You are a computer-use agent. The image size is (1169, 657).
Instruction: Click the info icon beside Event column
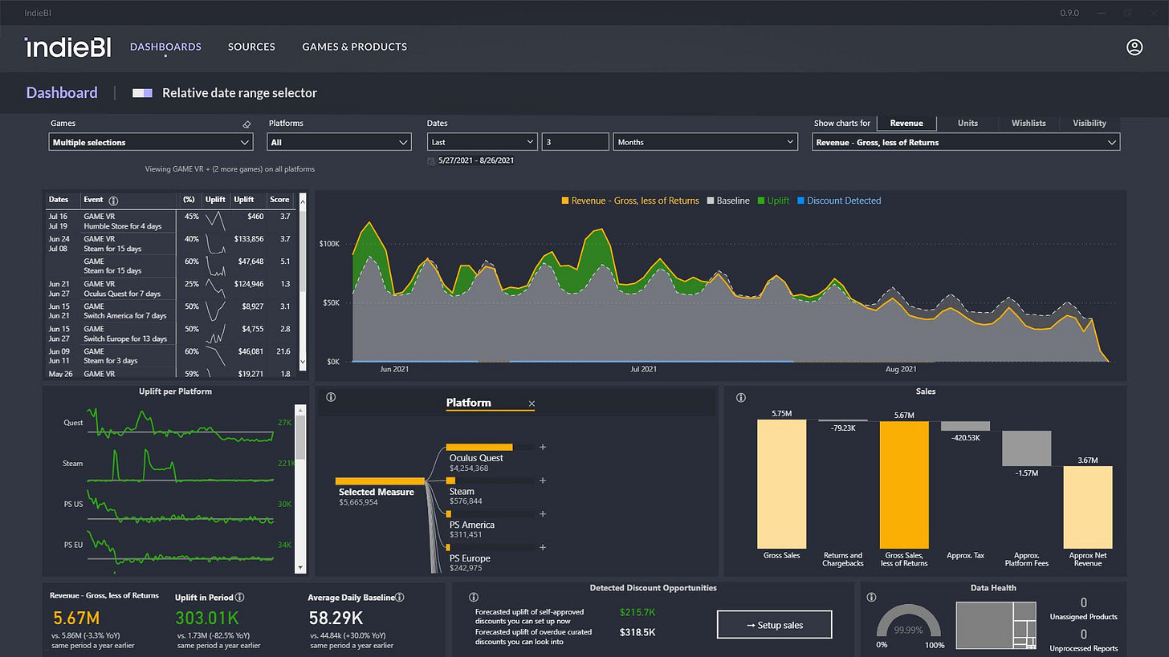[113, 201]
